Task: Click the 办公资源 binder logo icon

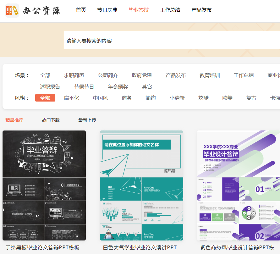Action: (12, 11)
